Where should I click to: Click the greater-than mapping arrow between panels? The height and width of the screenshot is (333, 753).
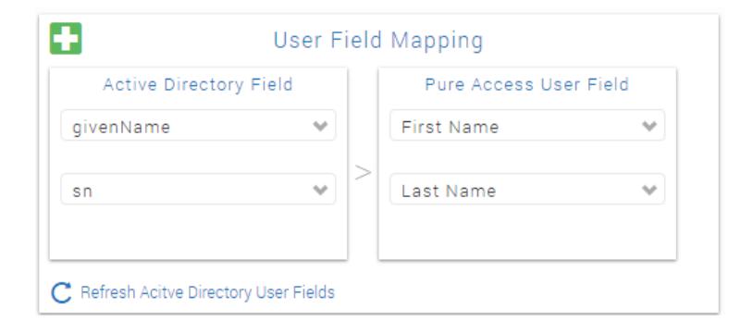click(x=363, y=173)
